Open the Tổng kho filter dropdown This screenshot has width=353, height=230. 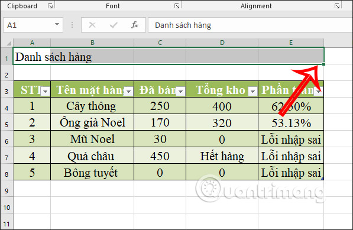click(x=253, y=92)
